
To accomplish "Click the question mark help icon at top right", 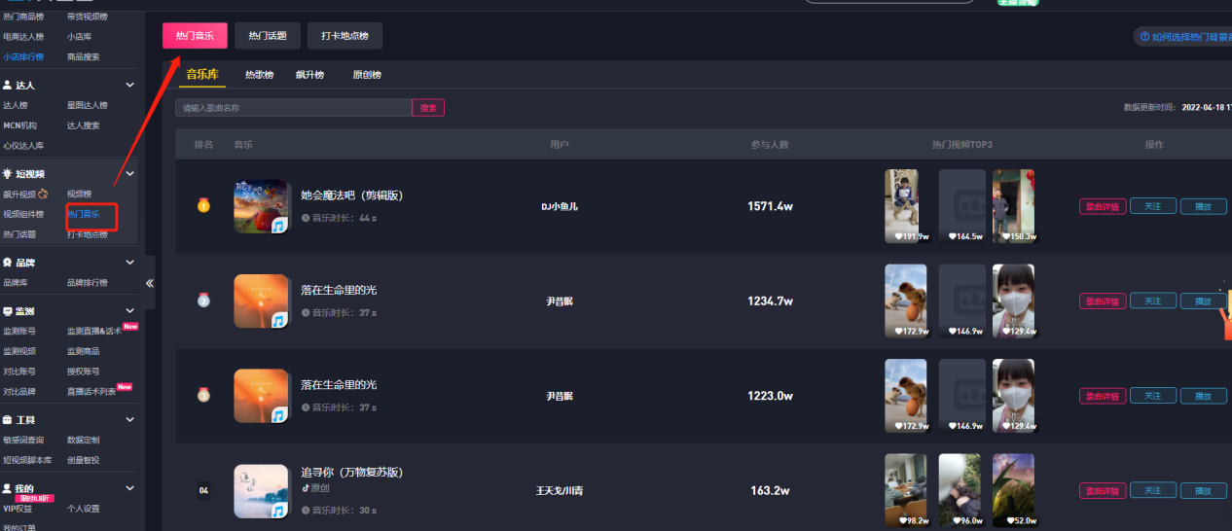I will click(x=1144, y=37).
